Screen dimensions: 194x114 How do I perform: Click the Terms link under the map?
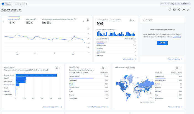(152, 102)
